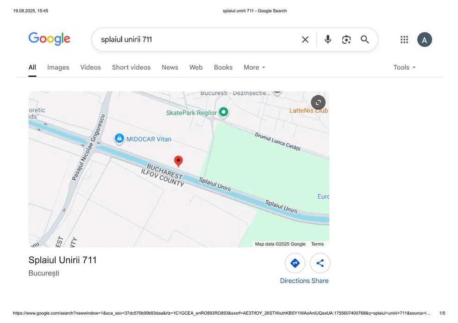Screen dimensions: 458x323
Task: Click Map data ©2025 Google text
Action: 280,244
